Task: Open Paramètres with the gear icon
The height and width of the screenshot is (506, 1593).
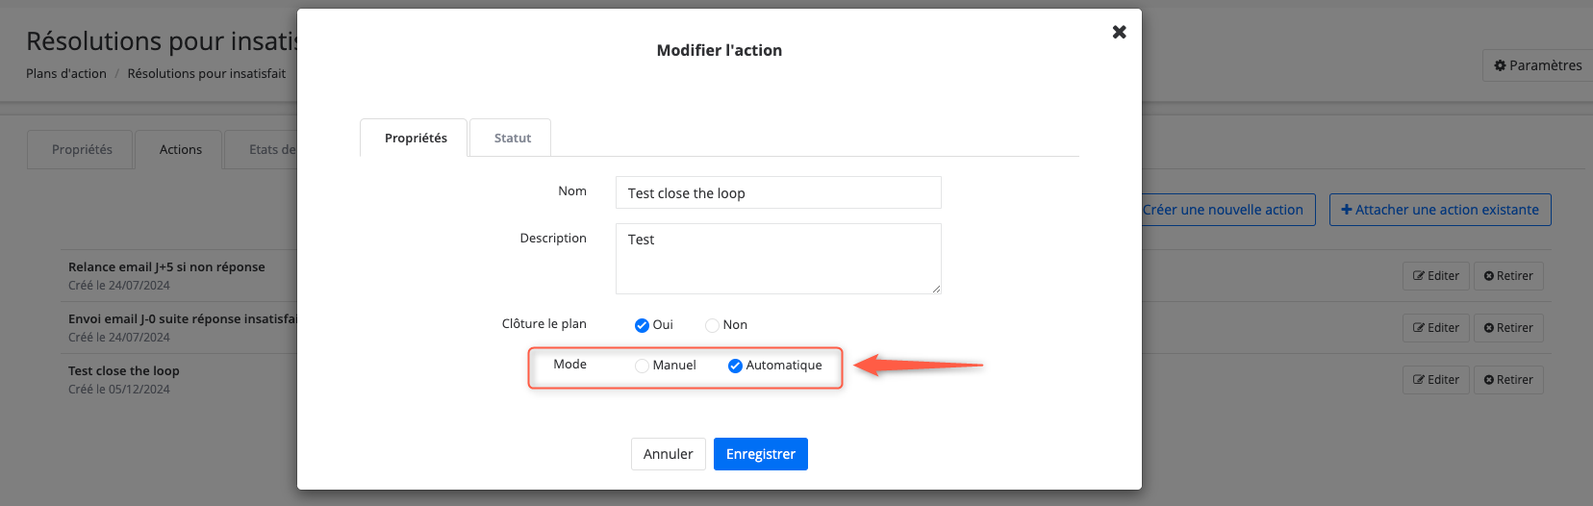Action: pyautogui.click(x=1537, y=65)
